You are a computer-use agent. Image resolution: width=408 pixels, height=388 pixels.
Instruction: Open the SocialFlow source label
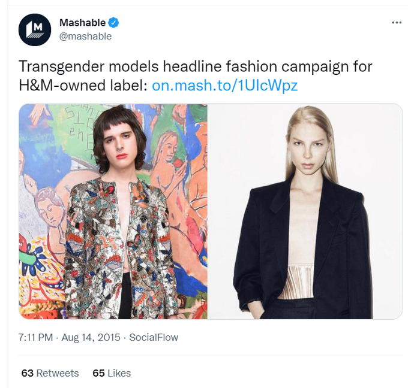pos(154,337)
